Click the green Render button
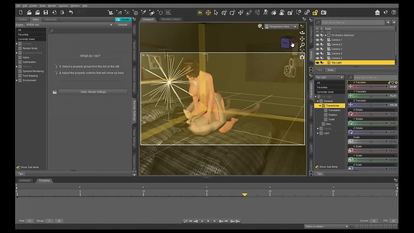 123,19
